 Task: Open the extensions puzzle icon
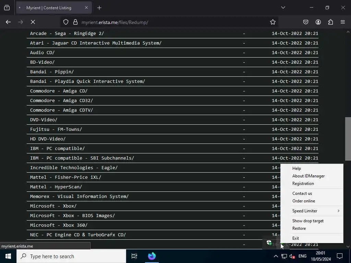click(x=330, y=22)
